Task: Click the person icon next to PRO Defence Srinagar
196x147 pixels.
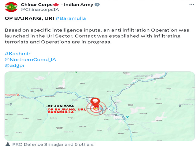Action: pyautogui.click(x=8, y=145)
